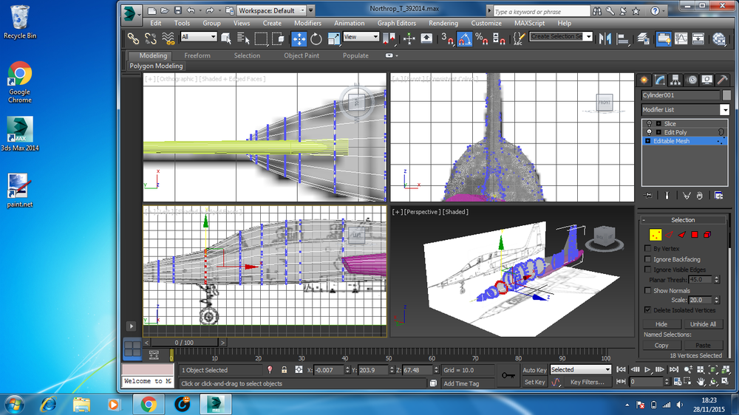Open the Modify panel tab icon
739x415 pixels.
(659, 80)
